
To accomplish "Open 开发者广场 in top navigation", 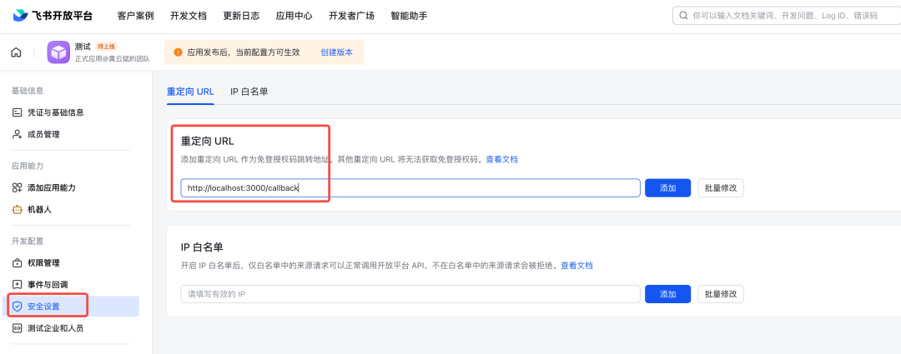I will (x=352, y=16).
